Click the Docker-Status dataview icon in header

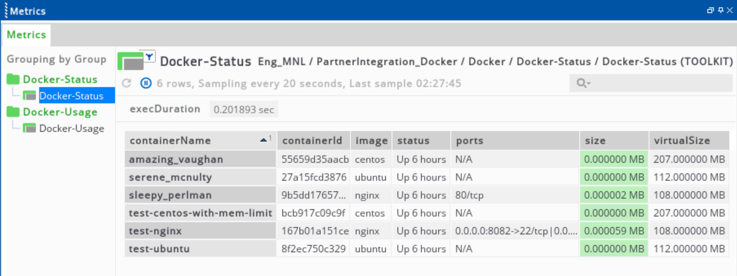pyautogui.click(x=131, y=61)
